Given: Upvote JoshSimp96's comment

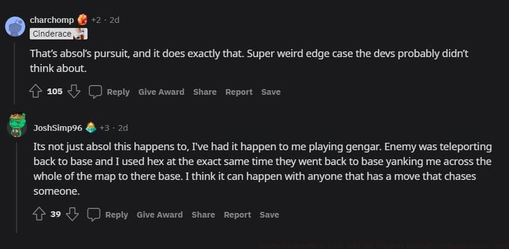Looking at the screenshot, I should 39,214.
